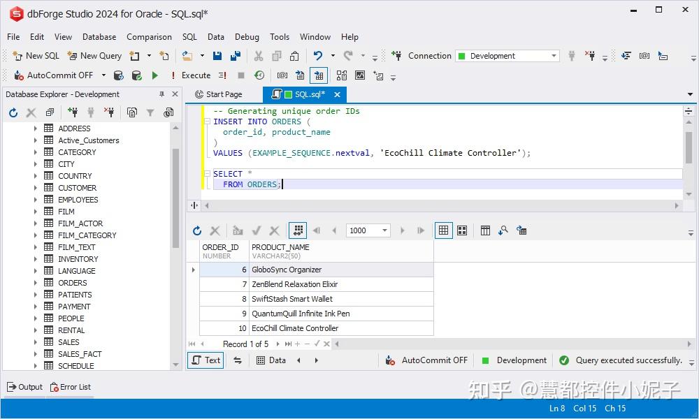
Task: Open the Database menu
Action: click(x=99, y=36)
